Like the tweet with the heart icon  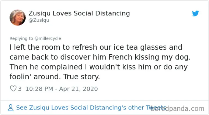tap(13, 89)
